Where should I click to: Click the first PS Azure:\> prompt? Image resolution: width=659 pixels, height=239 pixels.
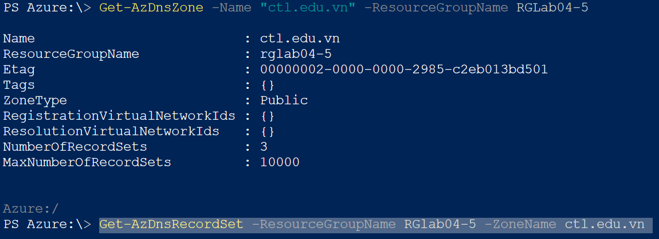(47, 8)
